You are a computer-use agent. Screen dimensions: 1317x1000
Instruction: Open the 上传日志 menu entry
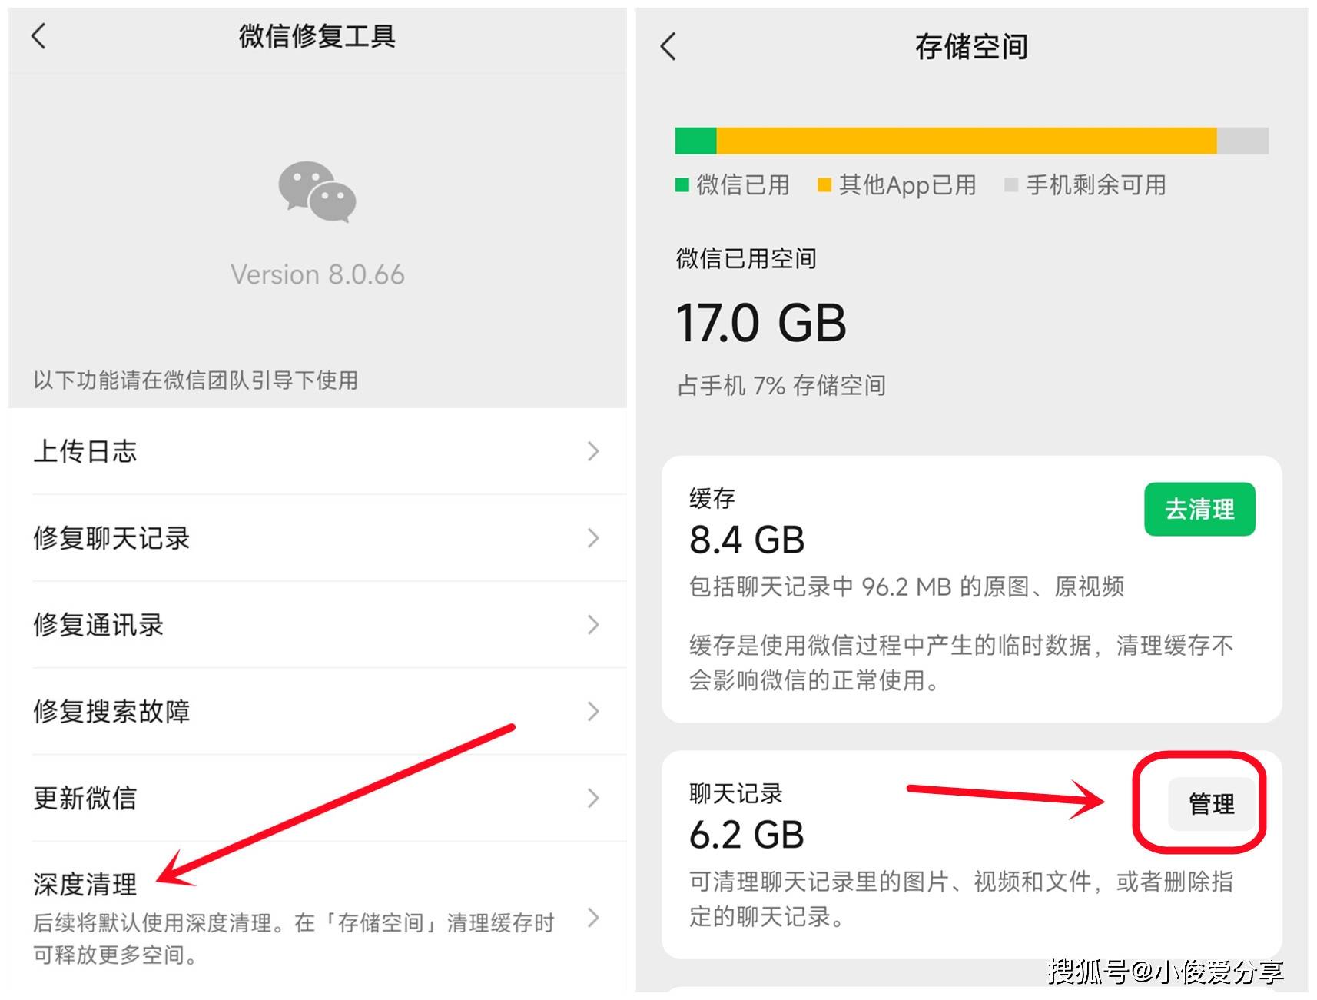point(317,451)
